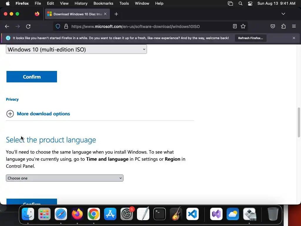Image resolution: width=301 pixels, height=226 pixels.
Task: Open the Trash in the Dock
Action: [x=273, y=214]
